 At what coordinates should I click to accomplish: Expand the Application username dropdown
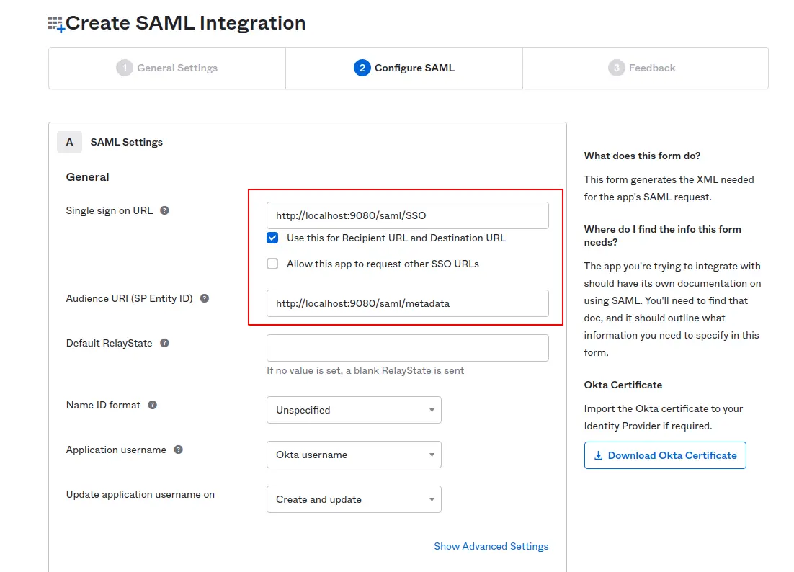(x=354, y=455)
